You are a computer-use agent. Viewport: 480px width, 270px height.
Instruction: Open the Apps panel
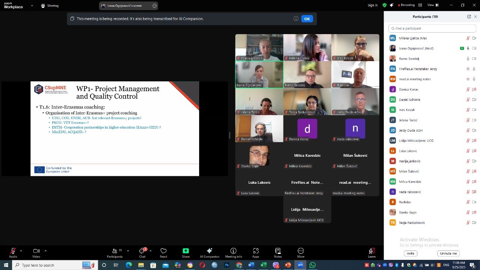pos(255,253)
